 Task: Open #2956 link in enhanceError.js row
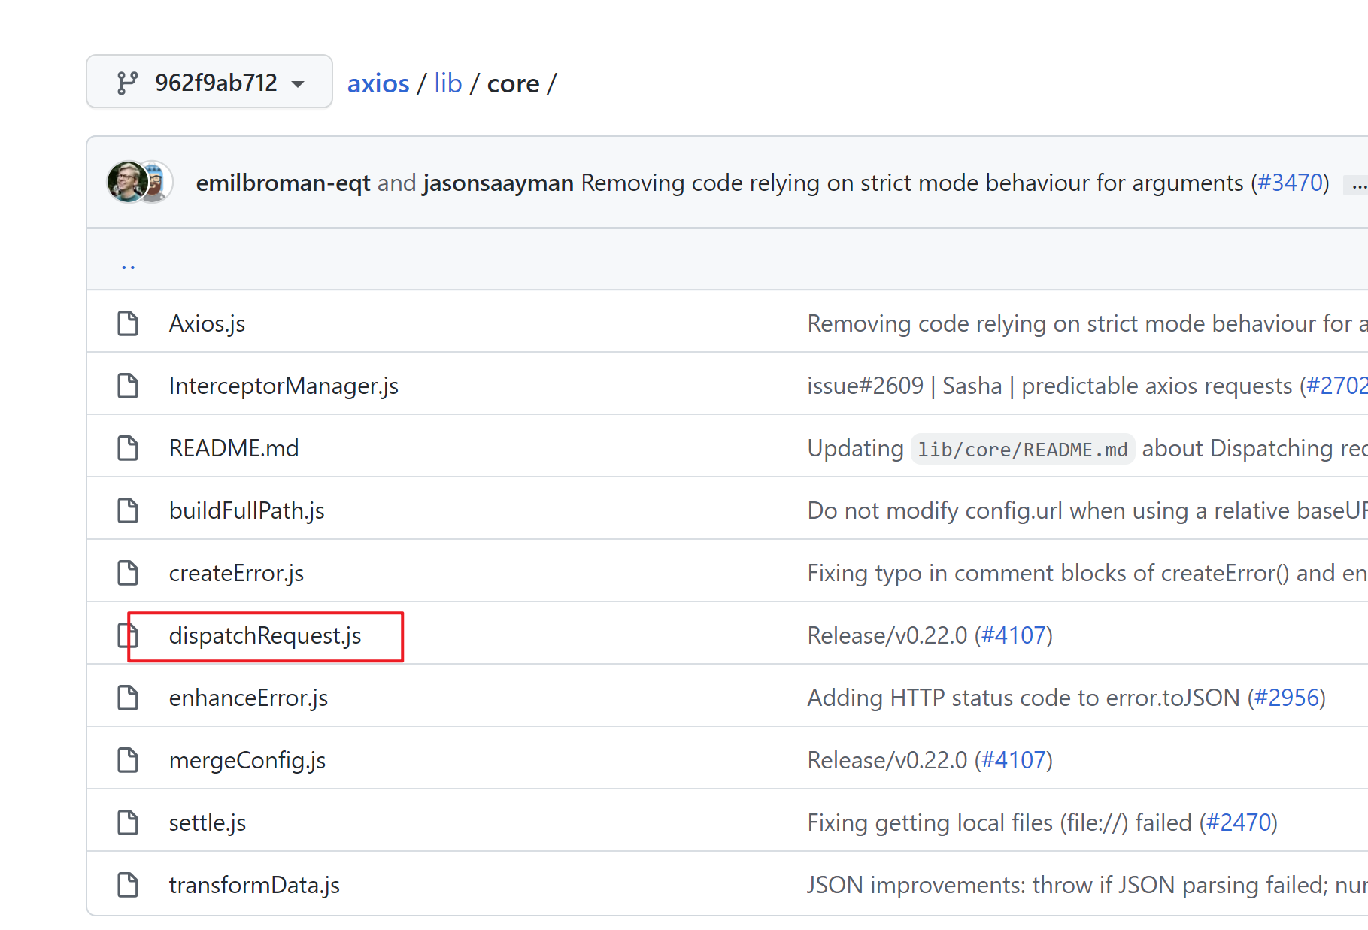pyautogui.click(x=1287, y=698)
